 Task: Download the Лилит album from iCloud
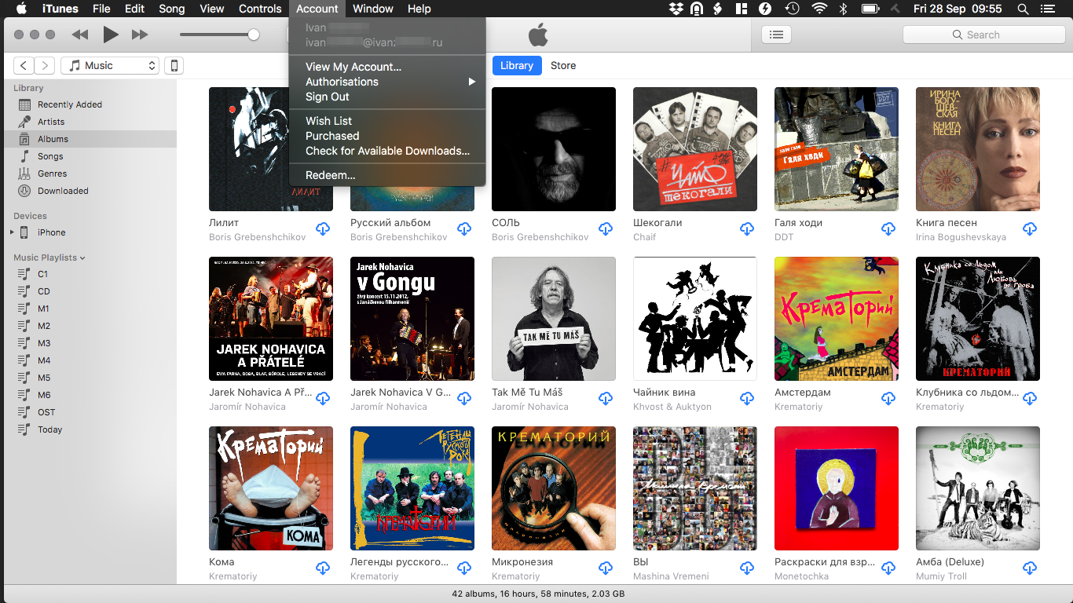coord(323,229)
